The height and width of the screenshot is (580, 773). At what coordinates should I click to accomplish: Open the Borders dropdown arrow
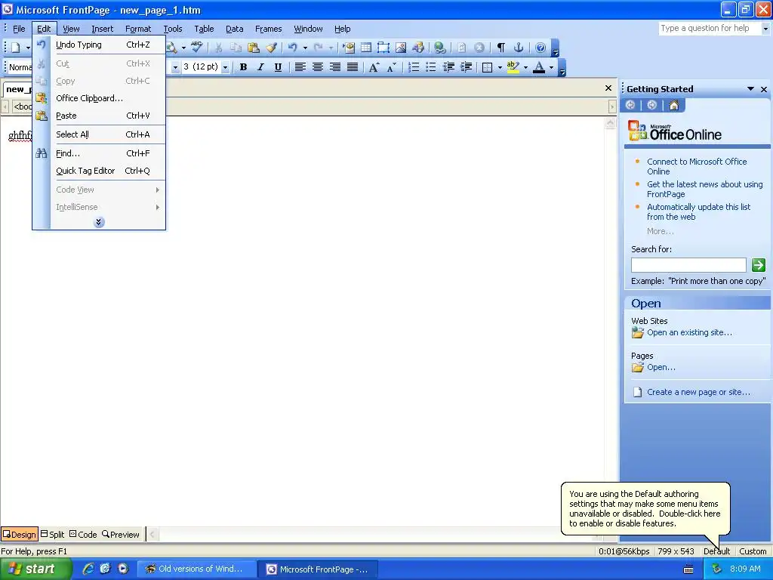click(500, 67)
